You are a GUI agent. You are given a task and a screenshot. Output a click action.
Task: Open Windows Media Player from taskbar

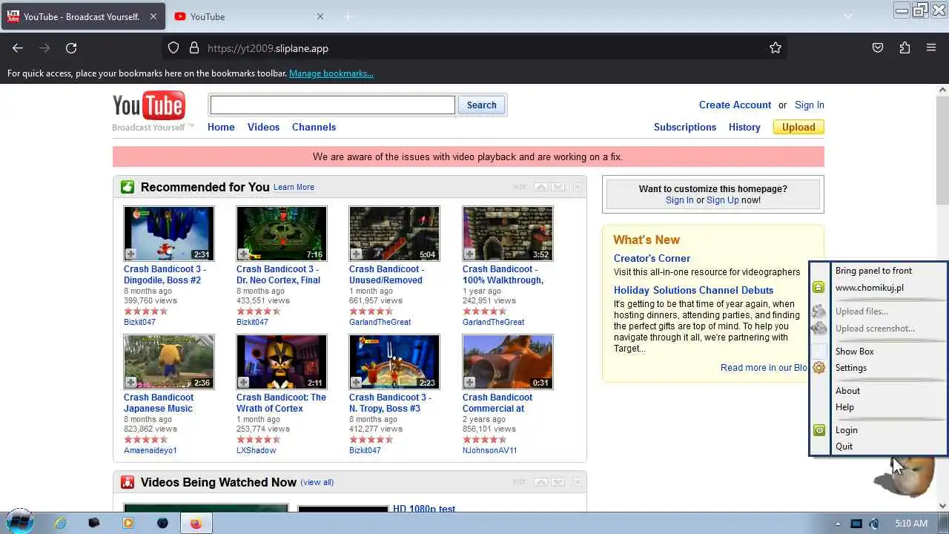point(128,523)
